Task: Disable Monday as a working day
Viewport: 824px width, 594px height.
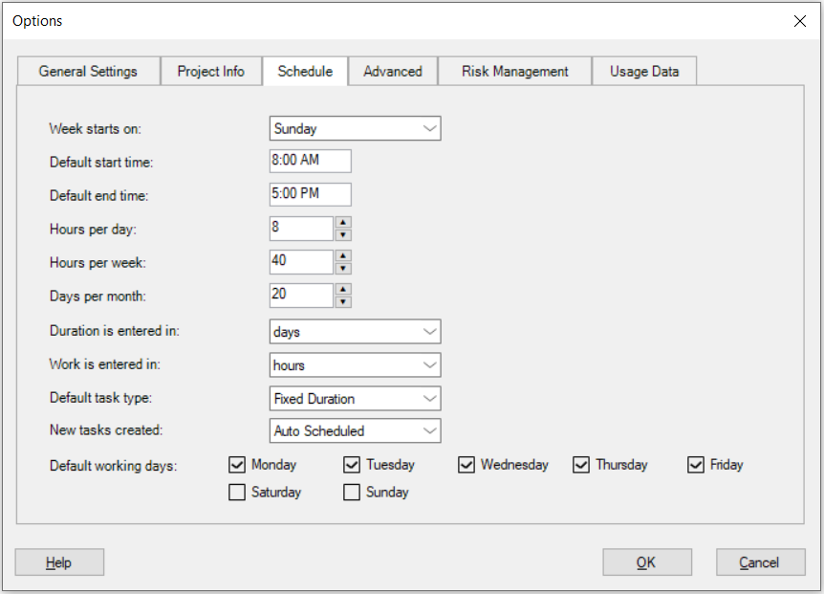Action: click(x=235, y=465)
